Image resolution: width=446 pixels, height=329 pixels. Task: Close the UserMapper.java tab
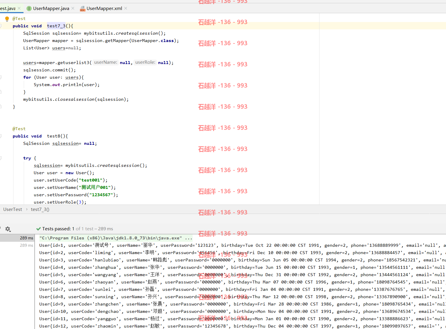[x=73, y=8]
